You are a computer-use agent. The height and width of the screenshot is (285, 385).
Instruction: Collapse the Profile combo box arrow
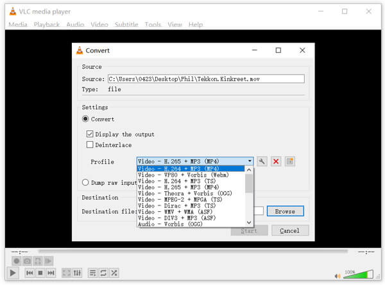(250, 161)
